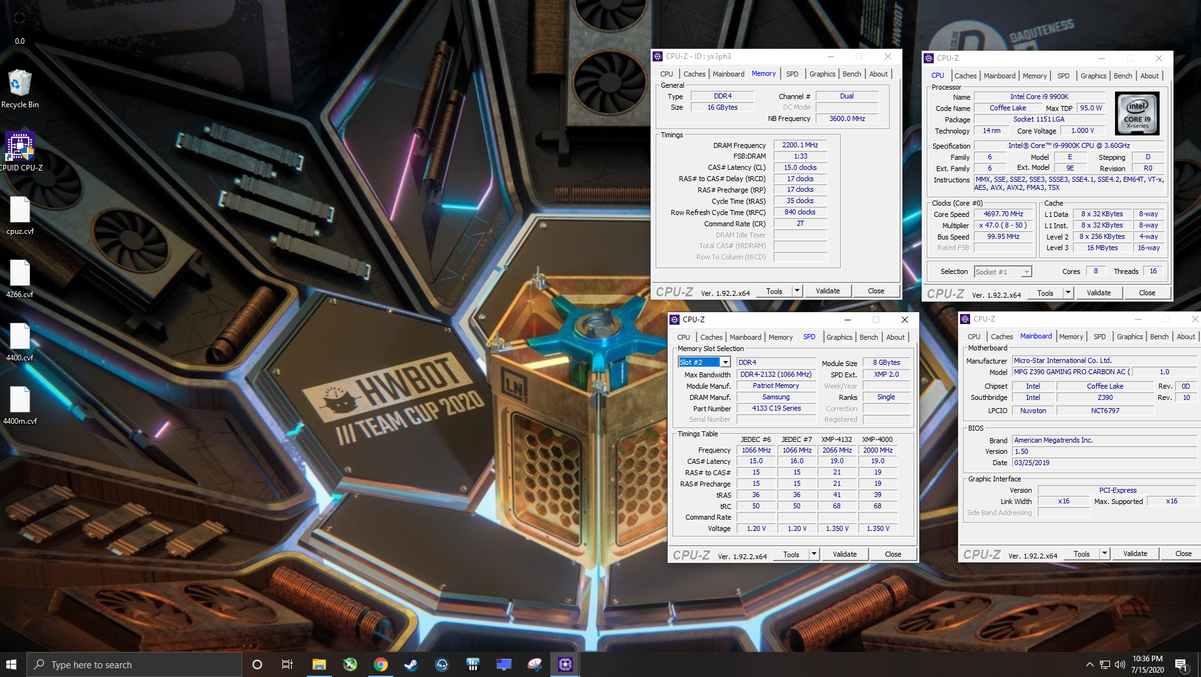The image size is (1201, 677).
Task: Select the CPUID CPU-Z desktop shortcut
Action: (x=20, y=152)
